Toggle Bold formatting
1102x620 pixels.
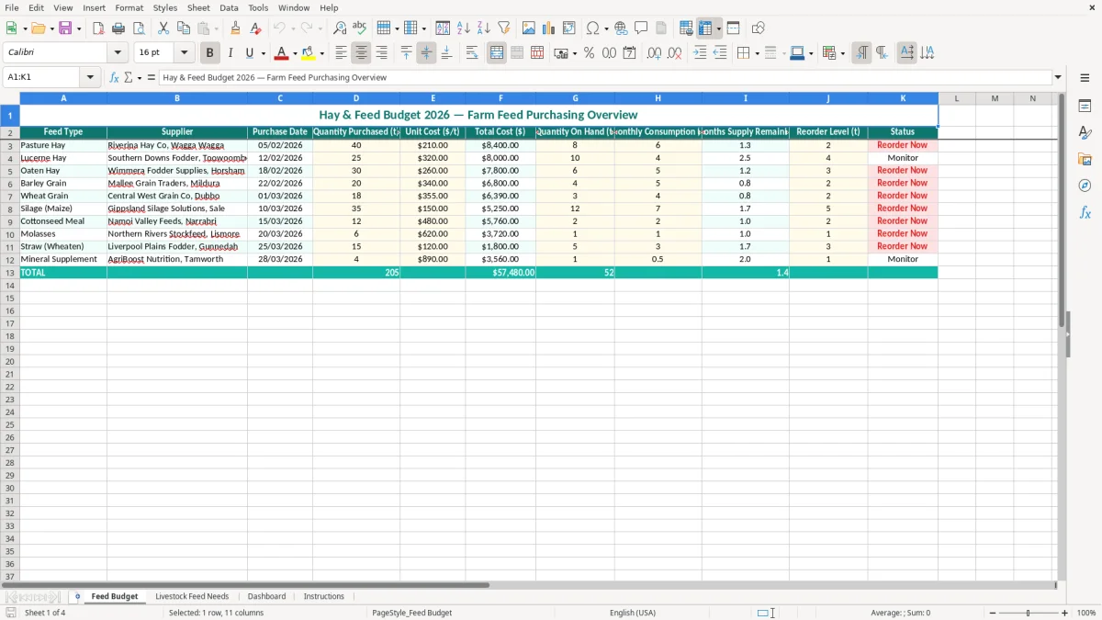[210, 53]
